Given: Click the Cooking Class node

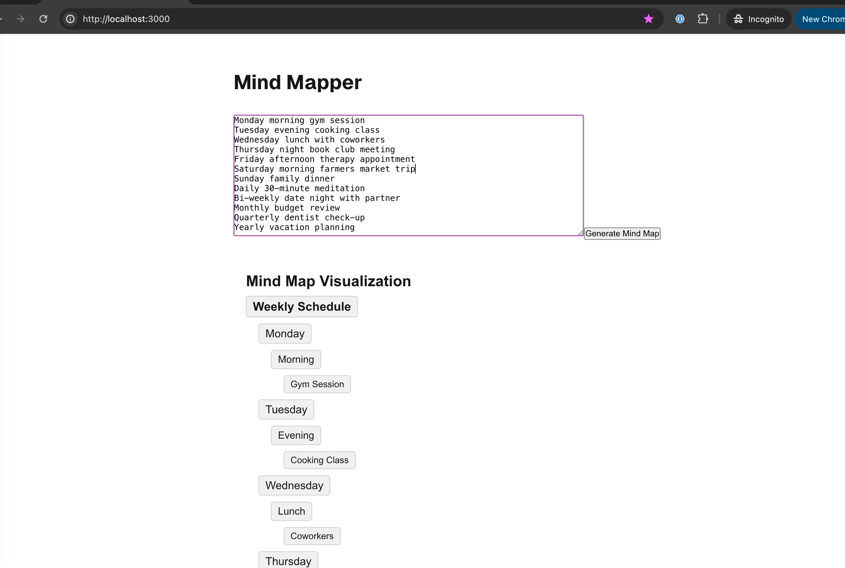Looking at the screenshot, I should (x=319, y=460).
